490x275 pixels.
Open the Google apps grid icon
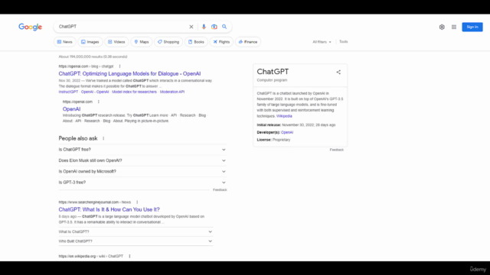(x=454, y=27)
